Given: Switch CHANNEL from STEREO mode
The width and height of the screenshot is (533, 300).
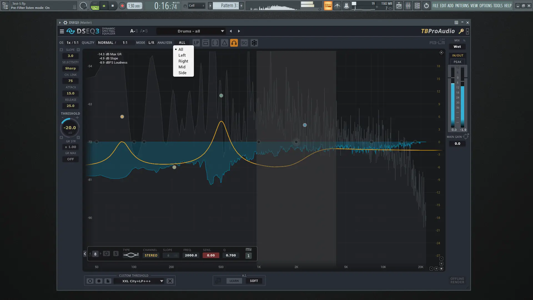Looking at the screenshot, I should pos(150,255).
